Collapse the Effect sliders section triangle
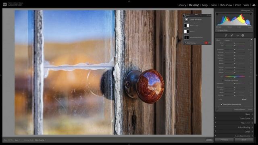The height and width of the screenshot is (145, 258). (x=251, y=39)
